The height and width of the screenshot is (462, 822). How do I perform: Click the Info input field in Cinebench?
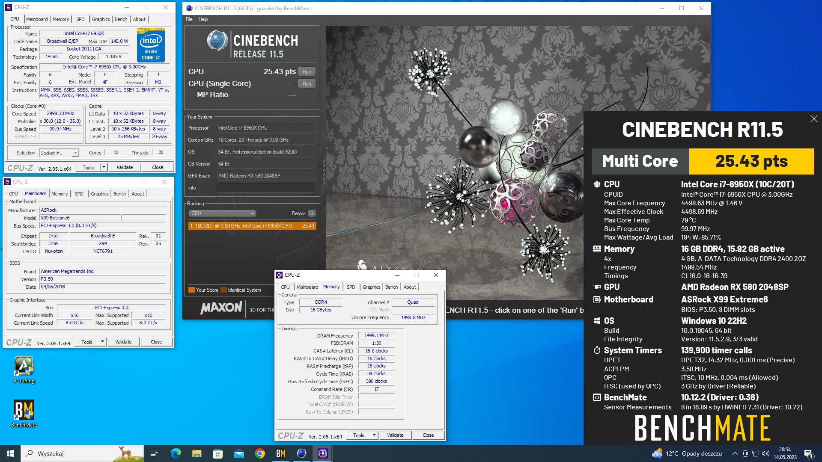pyautogui.click(x=266, y=188)
